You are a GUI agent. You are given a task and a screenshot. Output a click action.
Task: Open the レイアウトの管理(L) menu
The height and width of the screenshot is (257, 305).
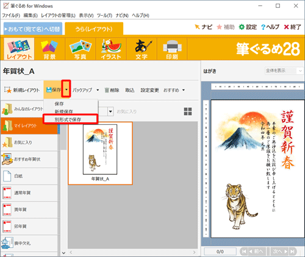click(58, 15)
